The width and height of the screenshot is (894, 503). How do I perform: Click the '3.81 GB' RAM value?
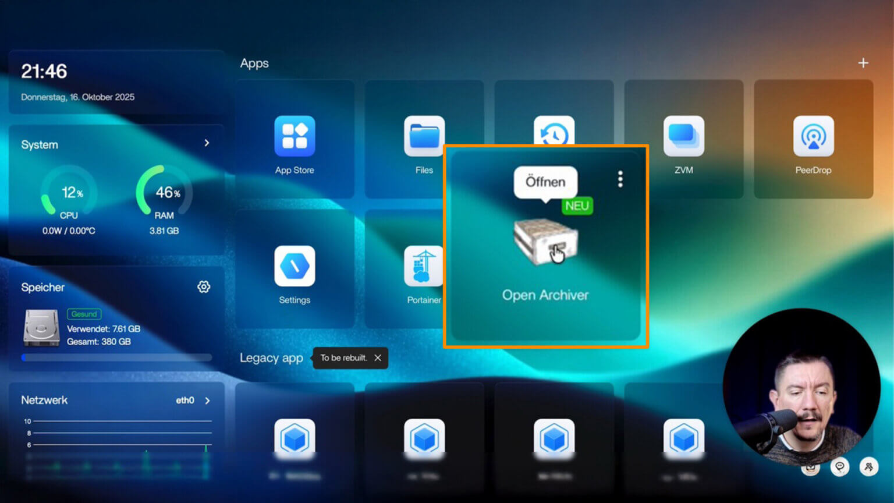[x=164, y=231]
